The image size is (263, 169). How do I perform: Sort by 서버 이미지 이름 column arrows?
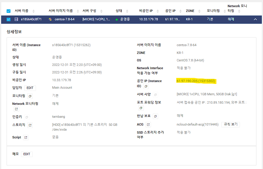pyautogui.click(x=78, y=11)
